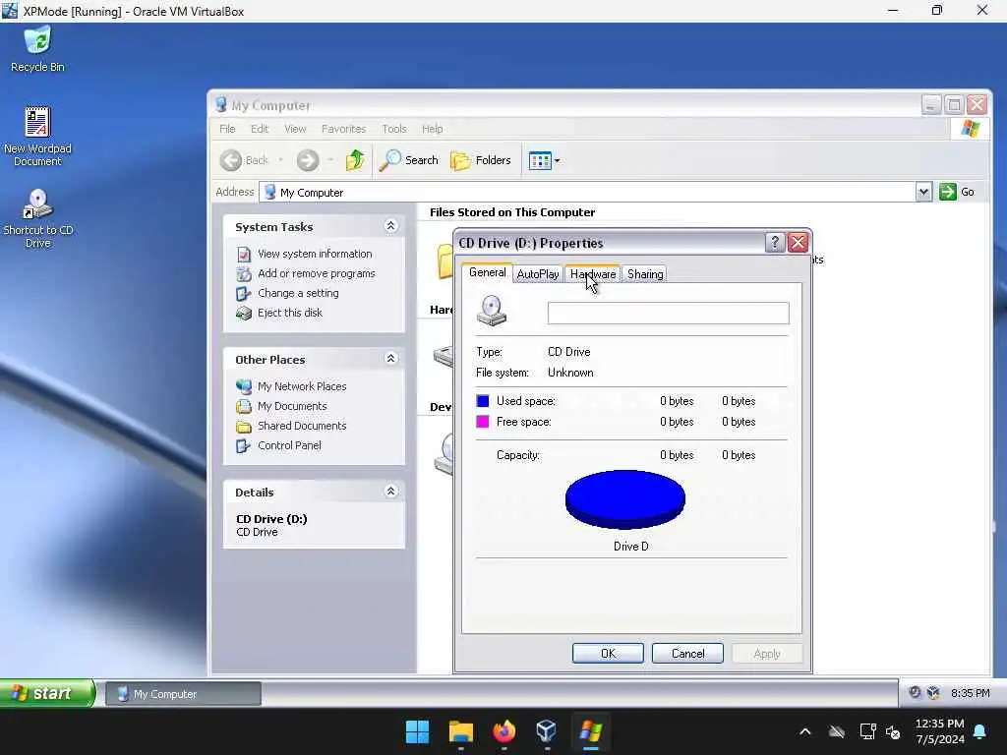Click Change a setting link
The image size is (1007, 755).
(x=298, y=293)
